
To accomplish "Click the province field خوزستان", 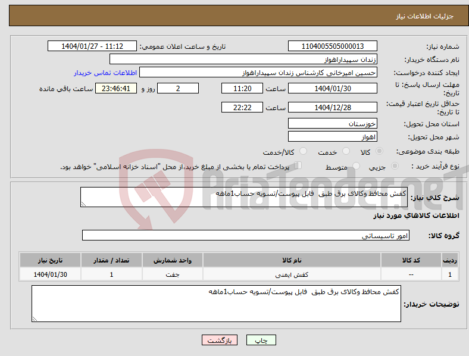I will pyautogui.click(x=332, y=124).
